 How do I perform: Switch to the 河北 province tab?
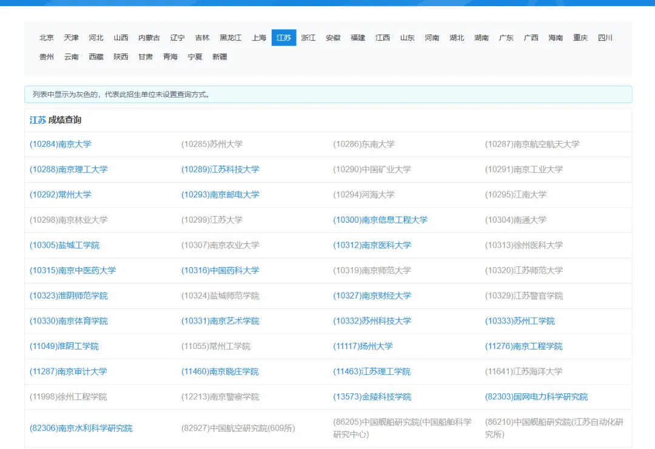point(96,38)
